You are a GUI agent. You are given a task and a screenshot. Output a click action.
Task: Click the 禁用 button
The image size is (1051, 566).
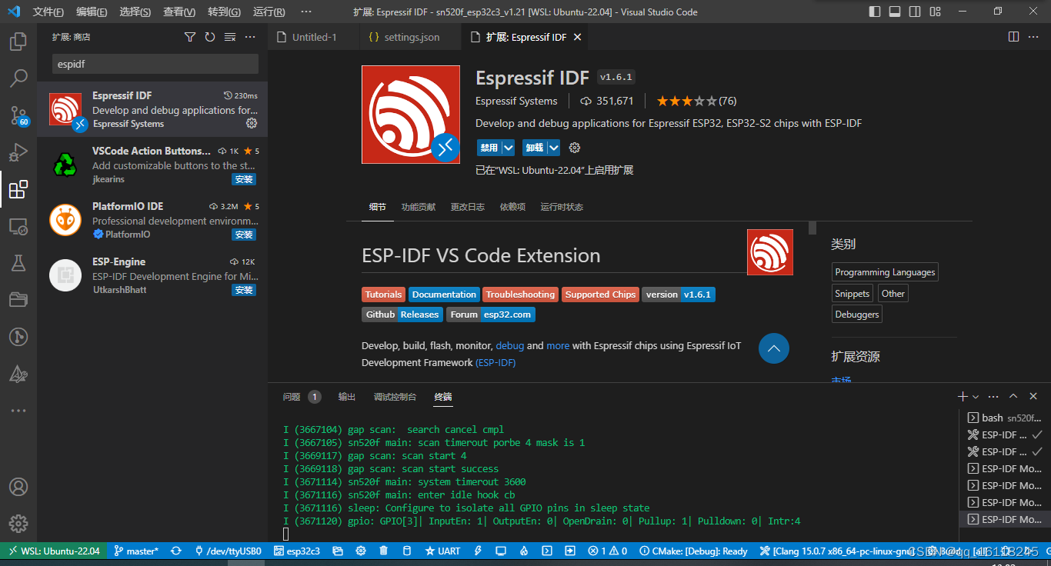(x=489, y=148)
